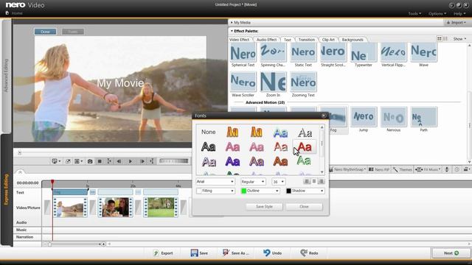Click the red playhead timeline marker
Screen dimensions: 472x265
coord(52,182)
